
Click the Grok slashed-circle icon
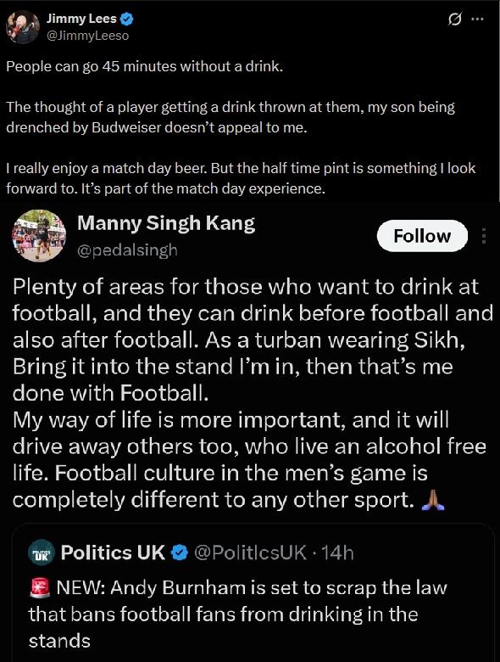(x=455, y=19)
